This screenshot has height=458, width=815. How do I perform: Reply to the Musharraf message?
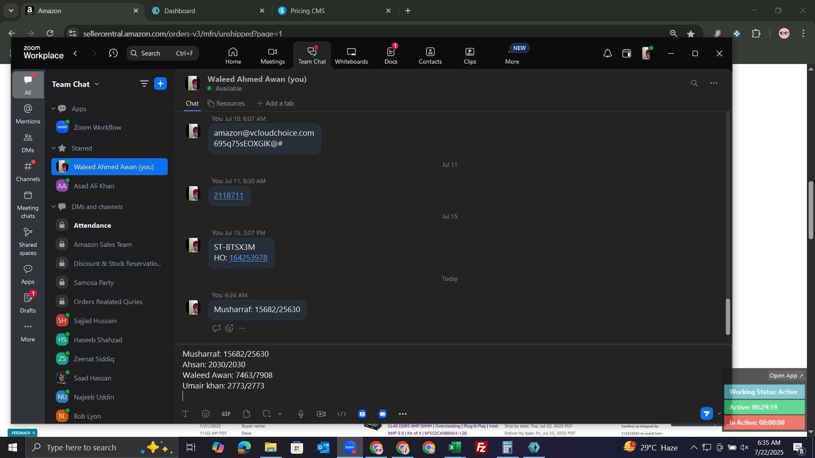[216, 328]
